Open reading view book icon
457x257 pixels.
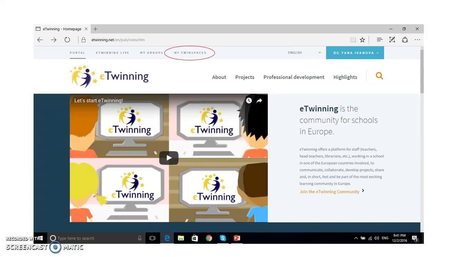coord(353,40)
